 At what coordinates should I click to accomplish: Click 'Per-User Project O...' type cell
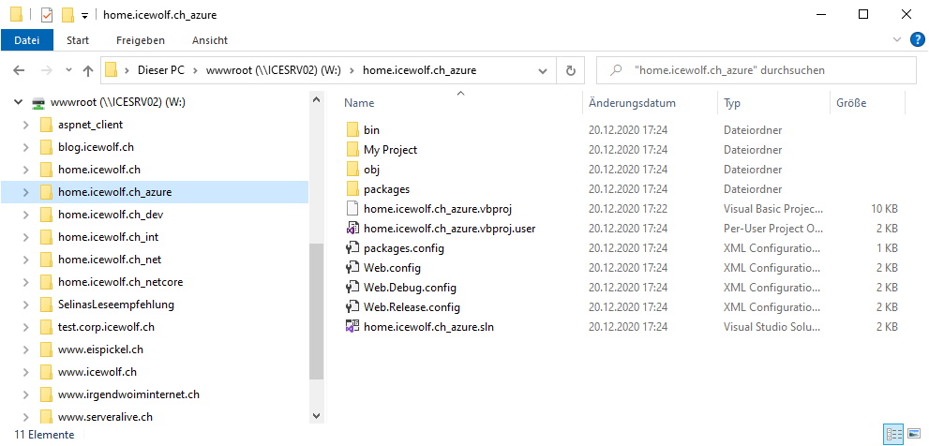[772, 229]
